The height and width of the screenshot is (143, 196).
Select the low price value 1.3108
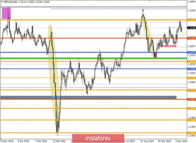38,2
